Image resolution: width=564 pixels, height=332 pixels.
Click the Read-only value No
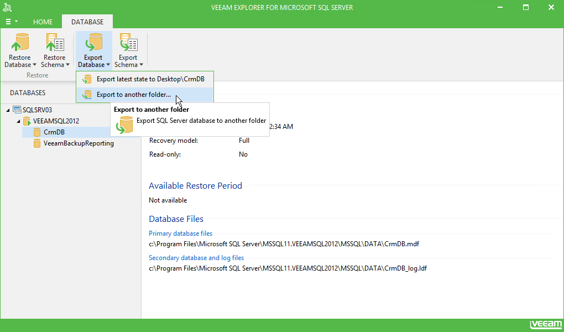pos(243,154)
